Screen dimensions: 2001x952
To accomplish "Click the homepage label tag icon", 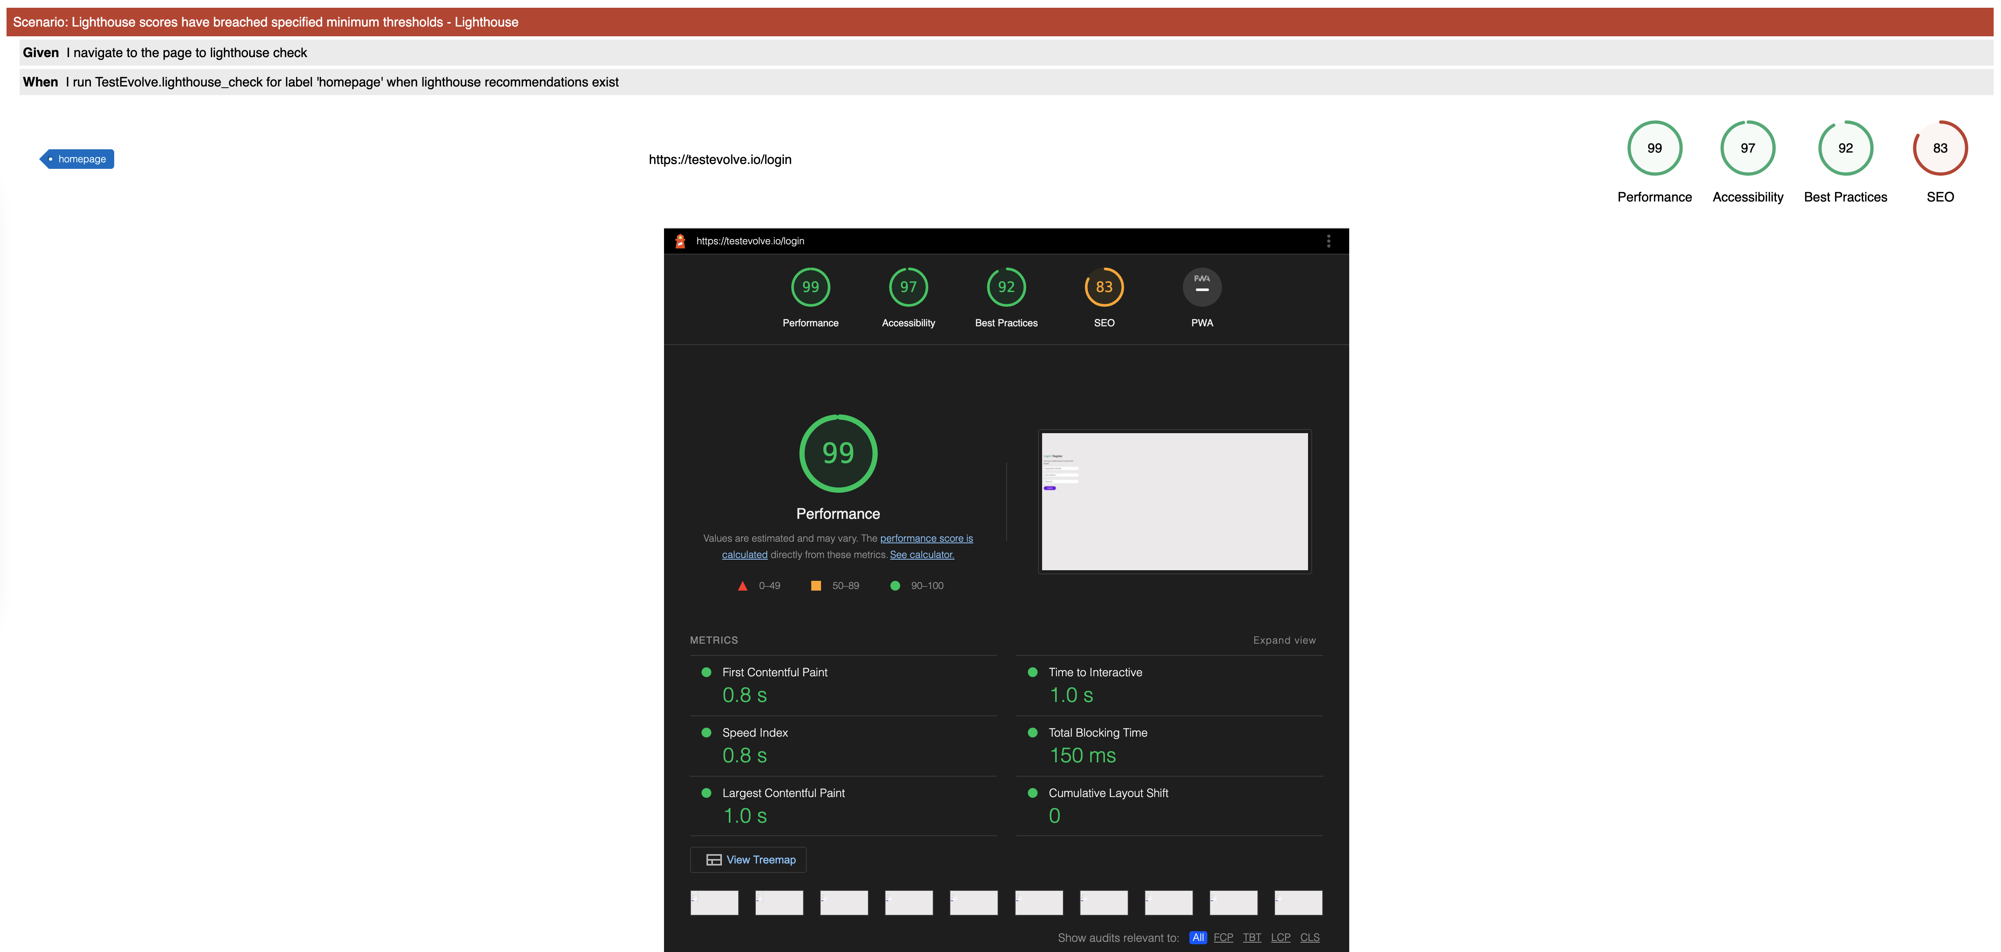I will click(77, 158).
